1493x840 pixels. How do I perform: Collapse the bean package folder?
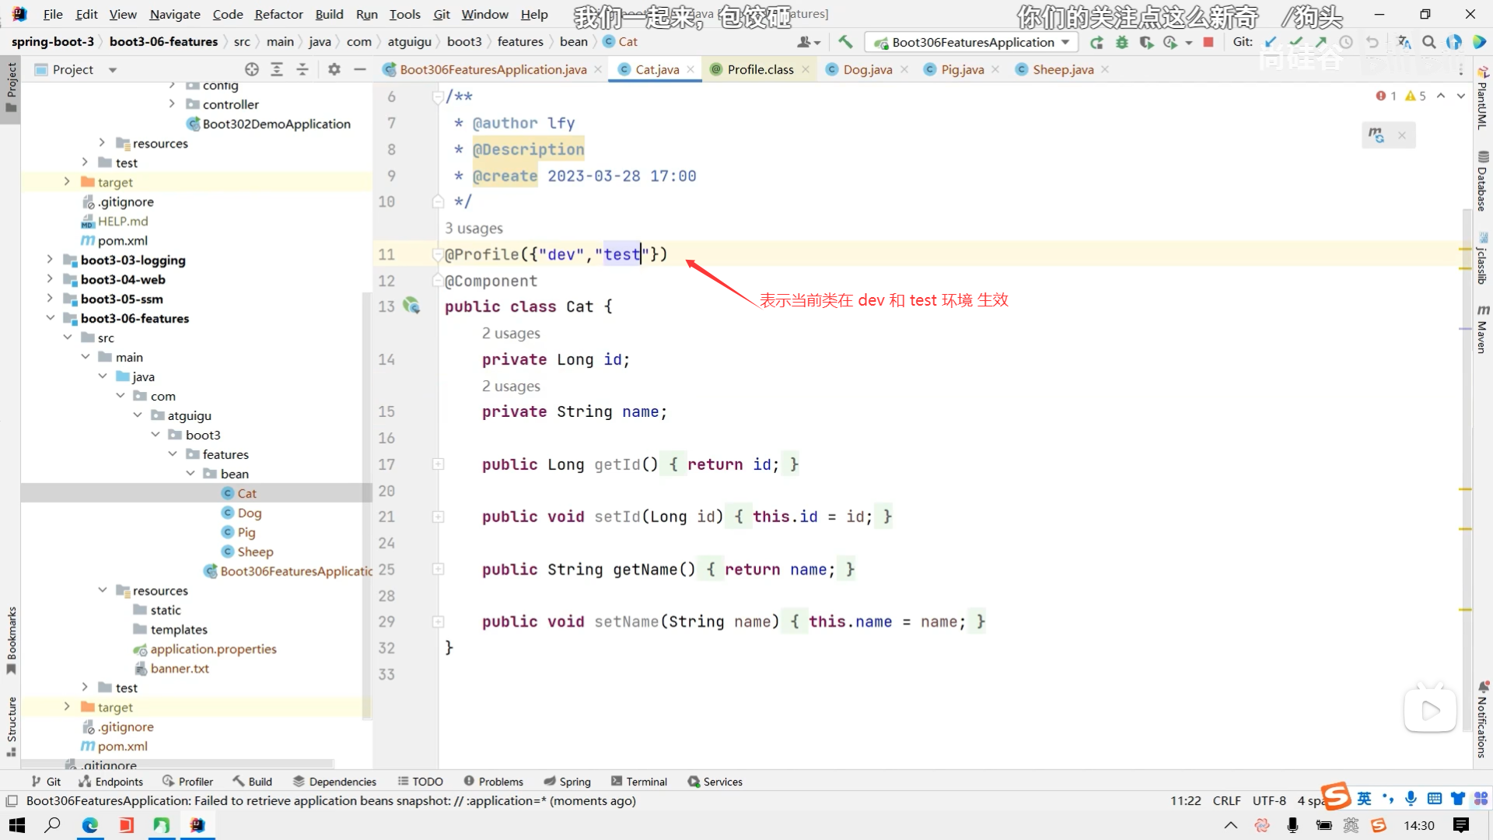pos(191,474)
